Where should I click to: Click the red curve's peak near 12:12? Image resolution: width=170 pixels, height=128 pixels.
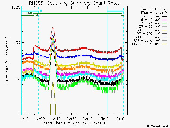53,28
